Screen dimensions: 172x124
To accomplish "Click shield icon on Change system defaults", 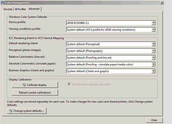I will click(11, 111).
